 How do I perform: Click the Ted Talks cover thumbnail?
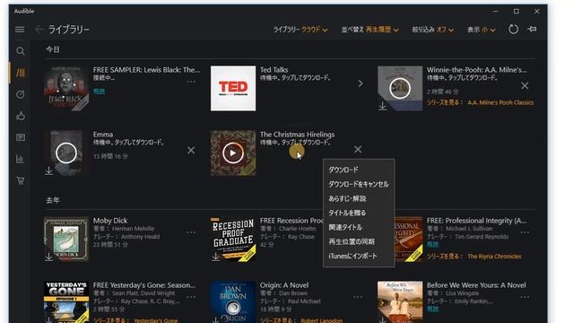pos(233,88)
